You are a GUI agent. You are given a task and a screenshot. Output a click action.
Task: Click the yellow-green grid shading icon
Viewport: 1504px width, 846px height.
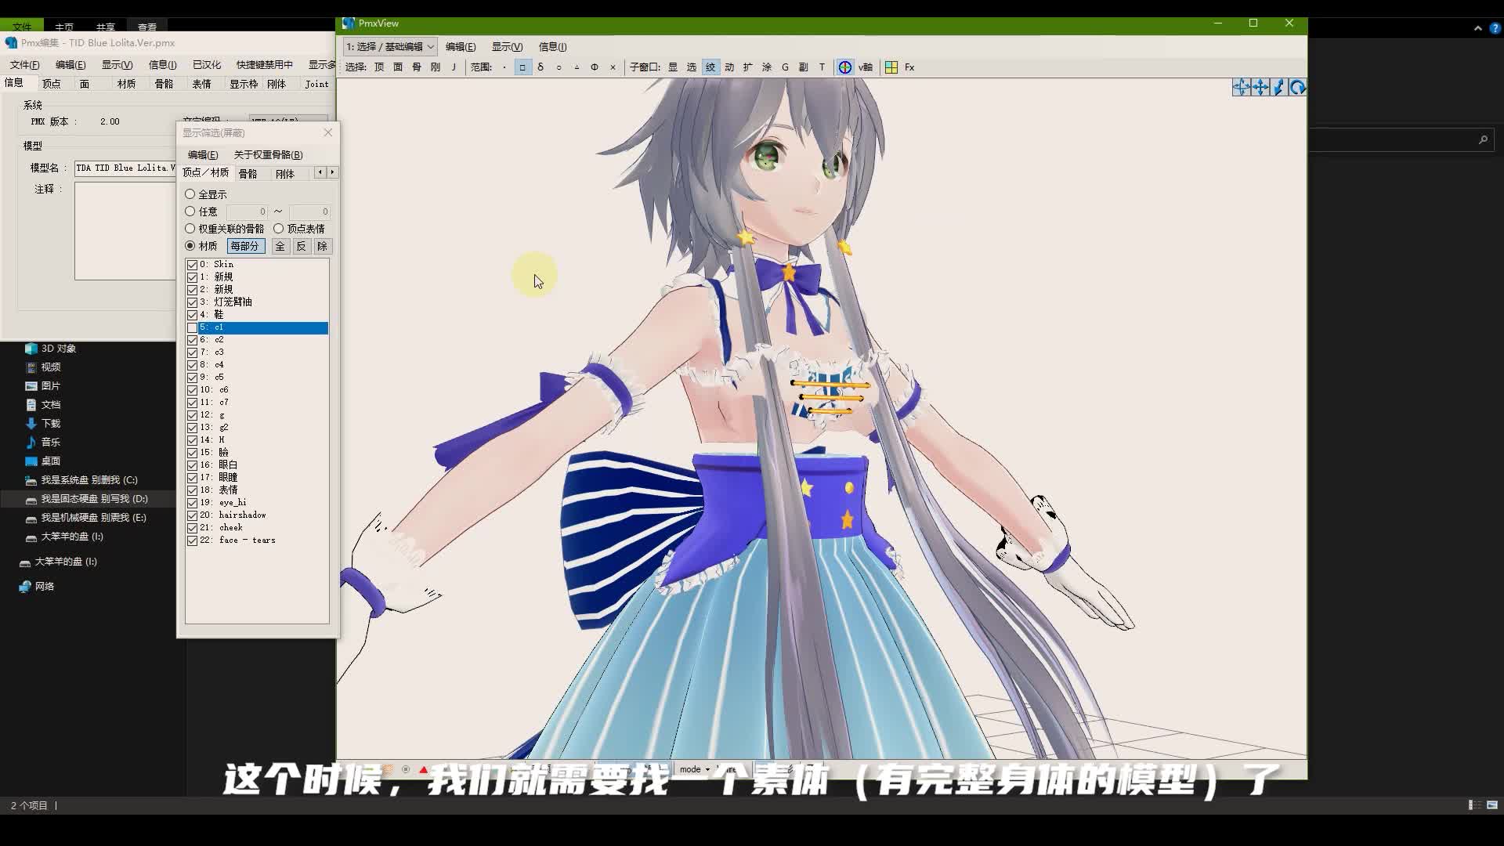pyautogui.click(x=891, y=67)
